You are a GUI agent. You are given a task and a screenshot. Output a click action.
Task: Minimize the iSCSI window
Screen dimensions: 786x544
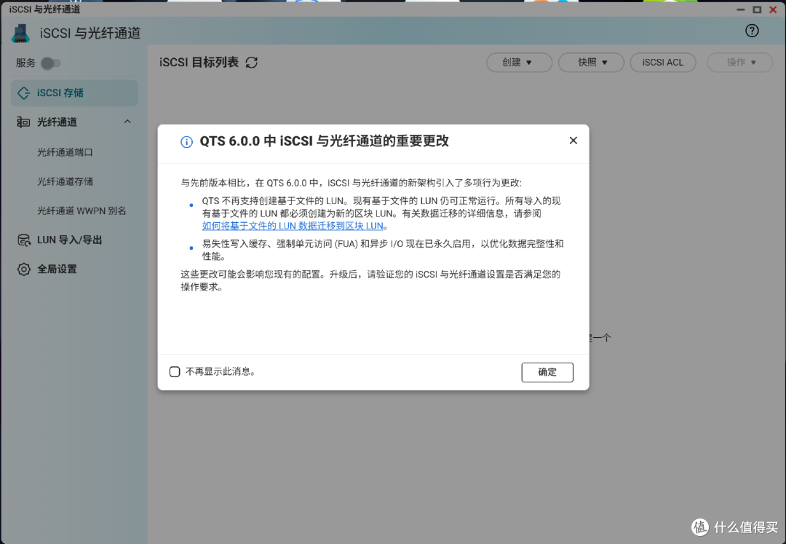click(x=740, y=9)
